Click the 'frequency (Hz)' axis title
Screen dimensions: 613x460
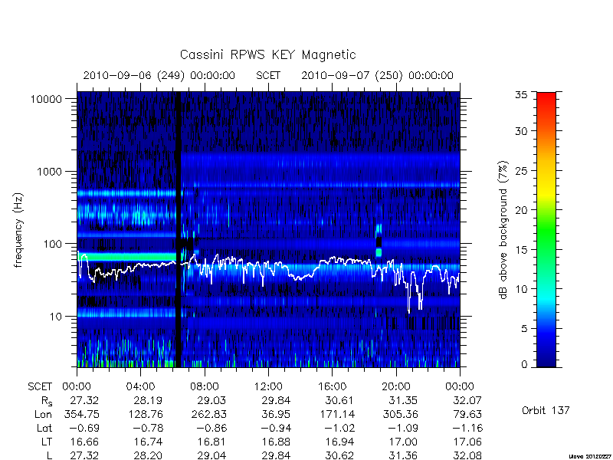[x=18, y=231]
